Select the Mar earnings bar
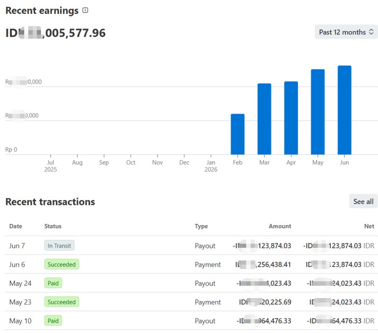The height and width of the screenshot is (333, 378). pos(264,119)
